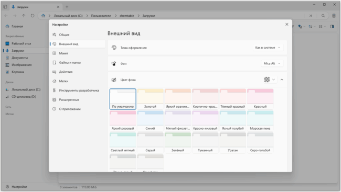Screen dimensions: 341x192
Task: Pick the Морская пена background color
Action: point(260,121)
